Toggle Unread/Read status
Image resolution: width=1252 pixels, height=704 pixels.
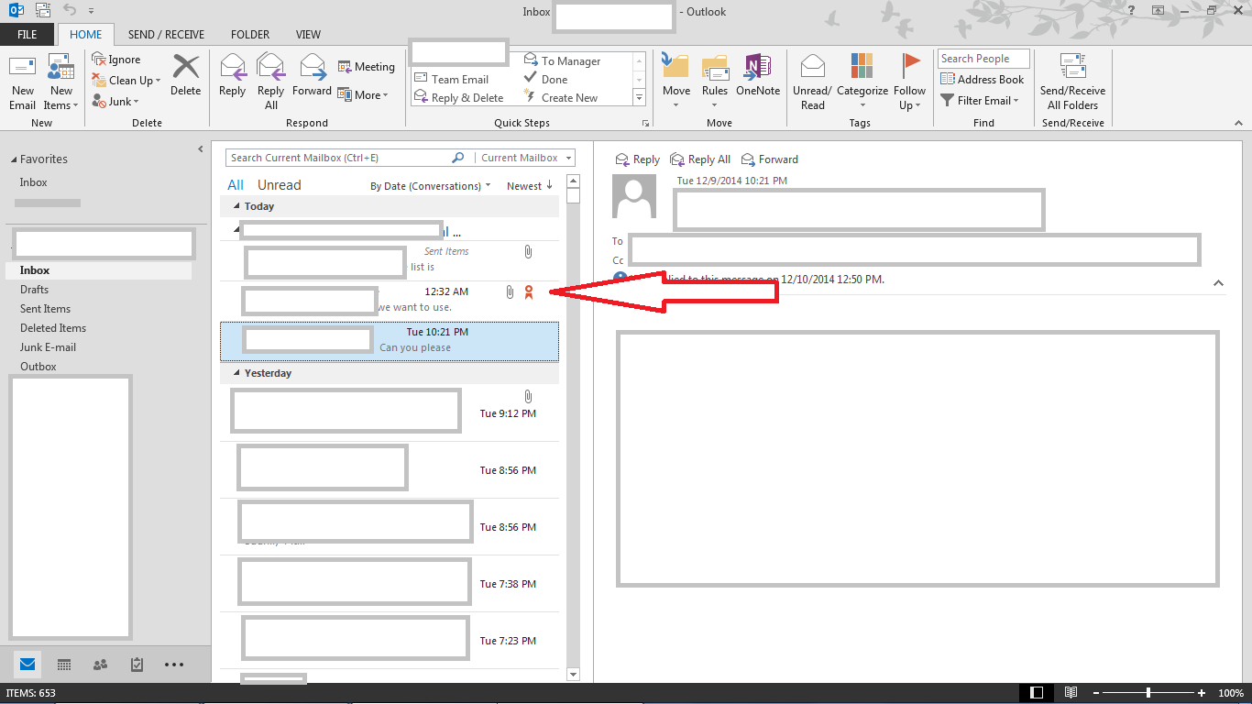(x=813, y=82)
